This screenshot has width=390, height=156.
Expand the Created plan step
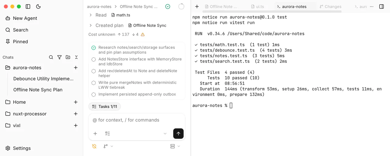[x=90, y=25]
